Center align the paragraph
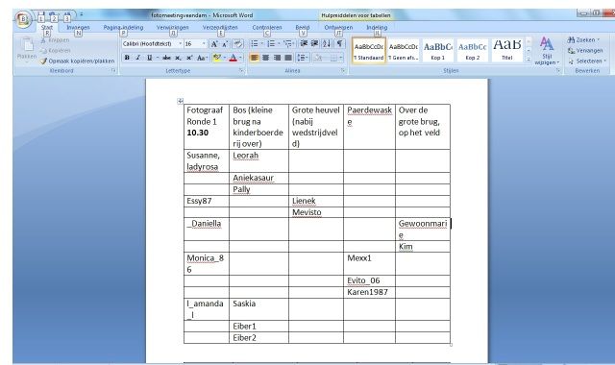This screenshot has width=615, height=365. 265,58
